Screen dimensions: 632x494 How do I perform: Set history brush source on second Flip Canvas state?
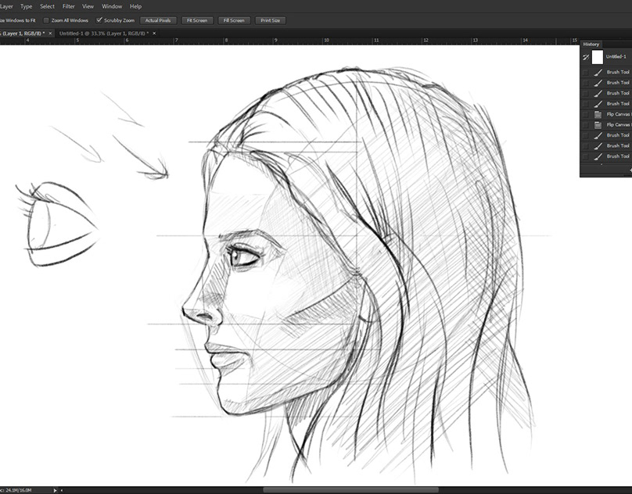point(585,125)
